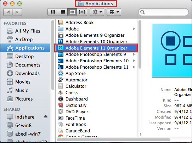Open Movies in the sidebar
The width and height of the screenshot is (192, 143).
click(25, 82)
